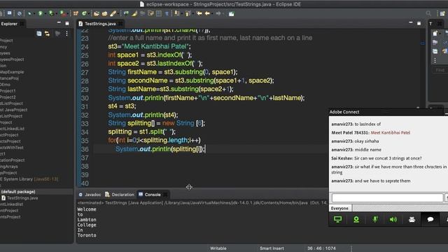The image size is (448, 252).
Task: Click the Previous Annotation arrow icon
Action: pyautogui.click(x=188, y=13)
